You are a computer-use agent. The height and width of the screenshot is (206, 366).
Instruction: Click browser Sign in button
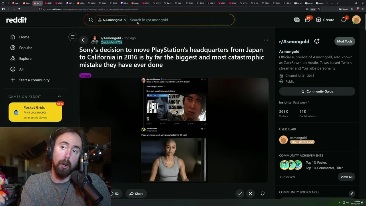(343, 9)
